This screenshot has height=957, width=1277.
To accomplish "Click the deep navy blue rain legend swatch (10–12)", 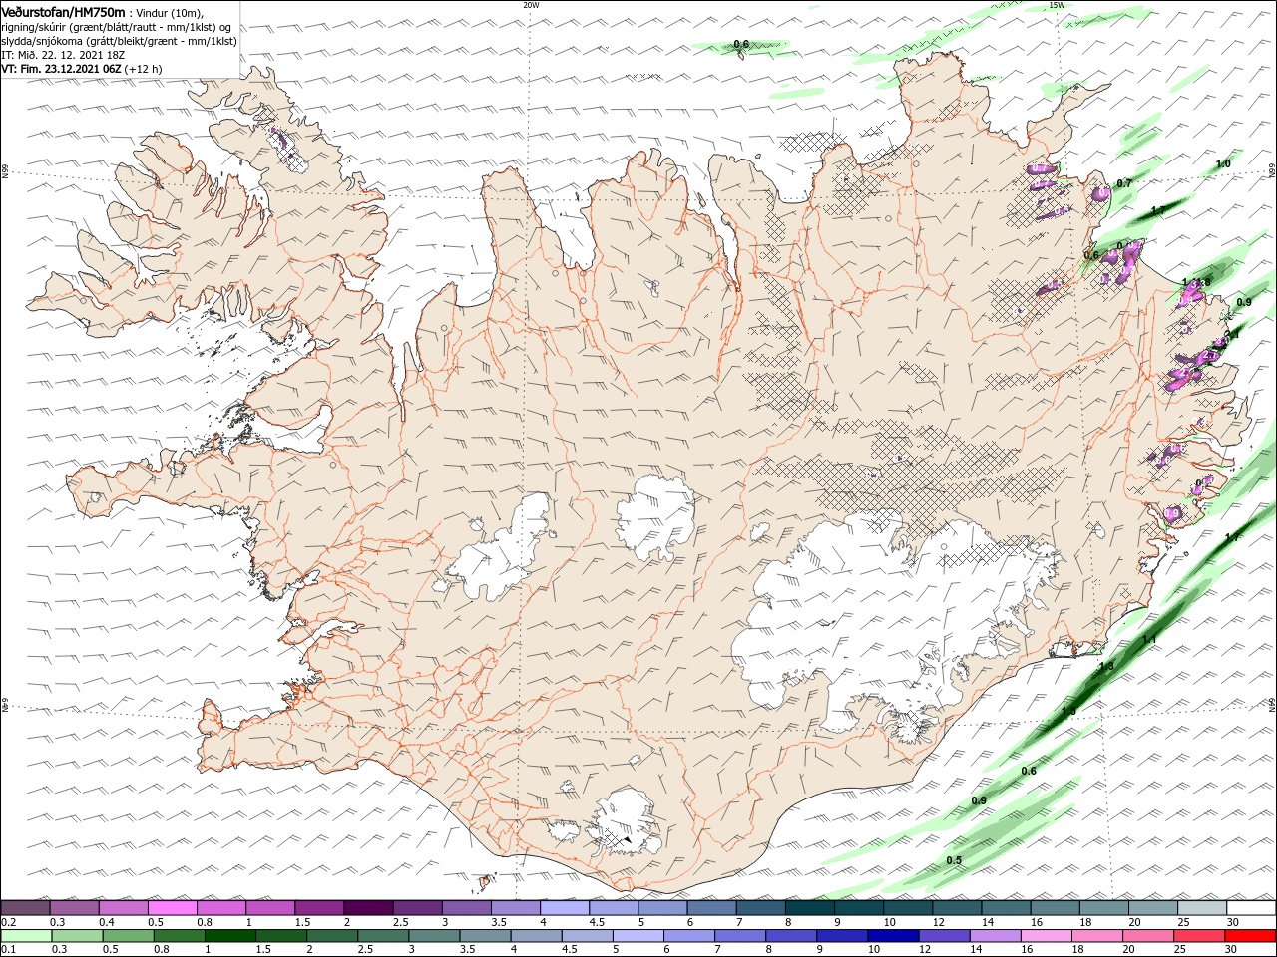I will point(891,936).
